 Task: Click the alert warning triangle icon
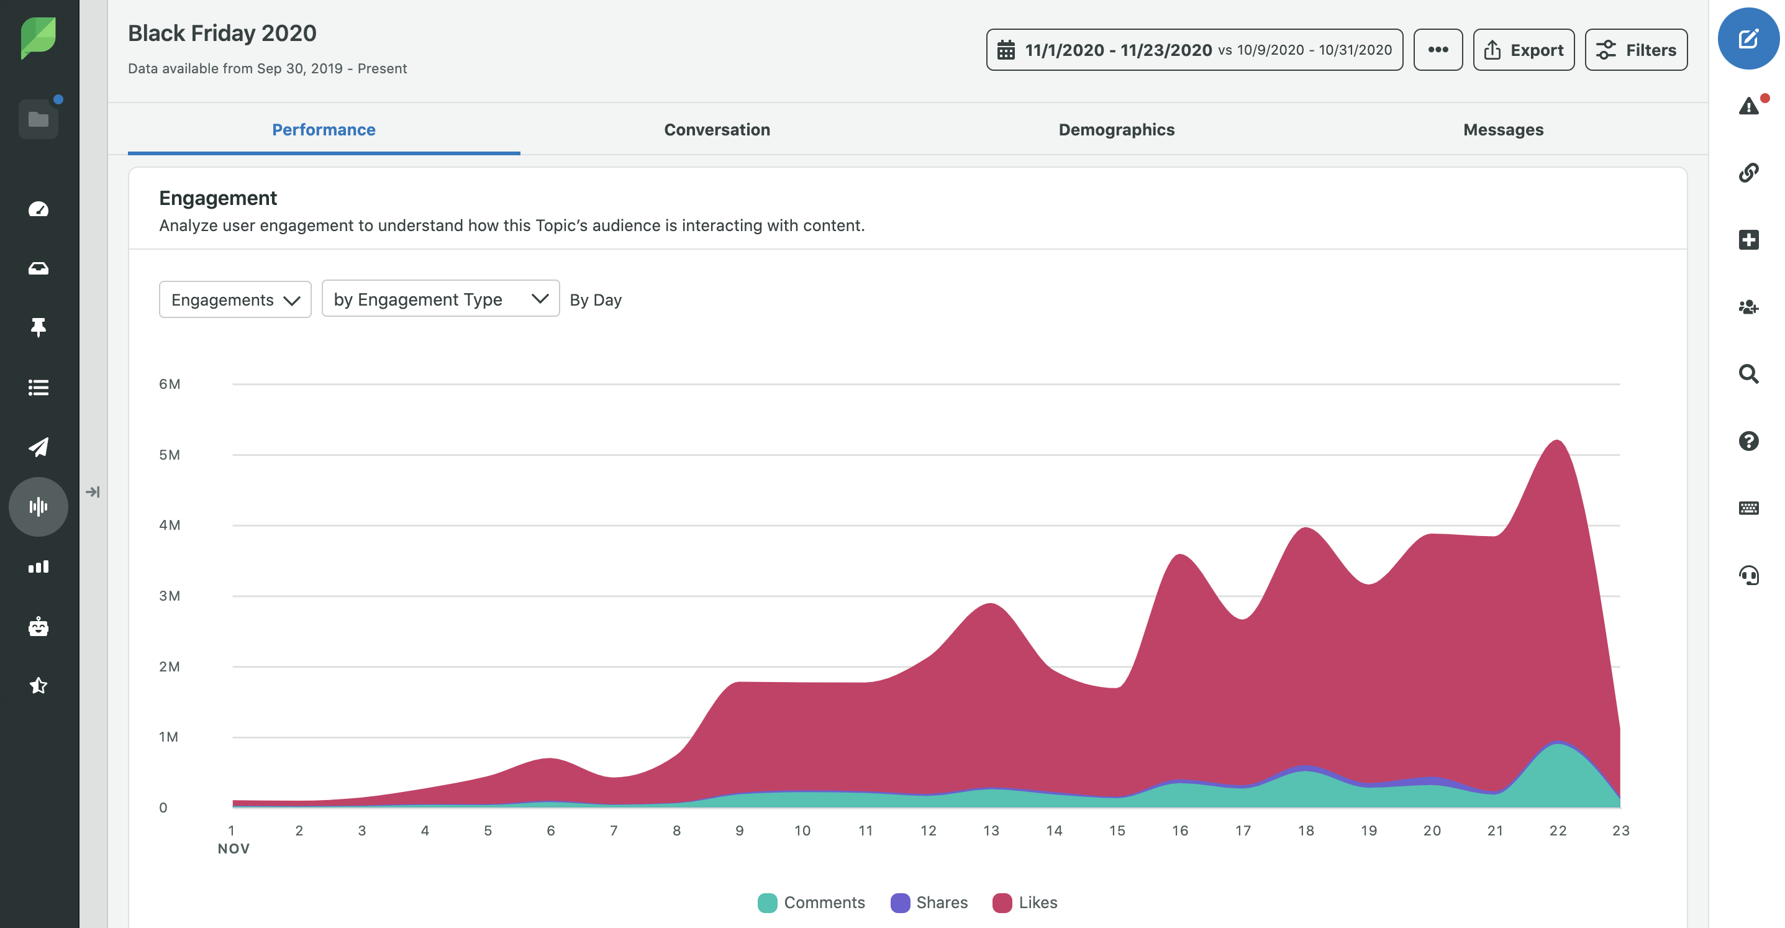click(1748, 106)
